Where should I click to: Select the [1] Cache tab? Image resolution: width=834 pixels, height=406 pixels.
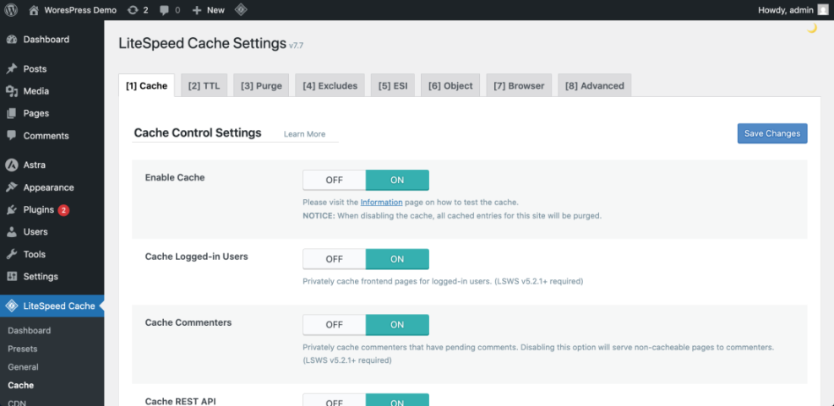[x=146, y=85]
